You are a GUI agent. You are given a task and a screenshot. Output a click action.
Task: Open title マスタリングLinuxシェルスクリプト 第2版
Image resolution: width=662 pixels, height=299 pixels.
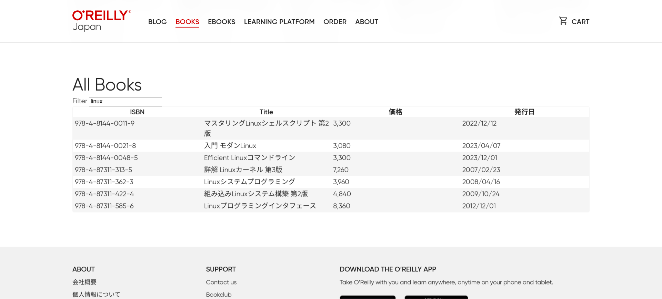(267, 128)
